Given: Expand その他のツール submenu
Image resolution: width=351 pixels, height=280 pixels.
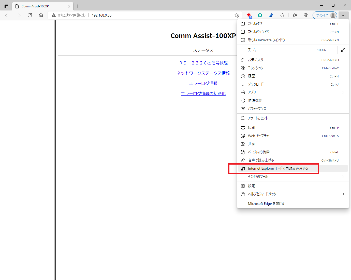Looking at the screenshot, I should point(293,177).
